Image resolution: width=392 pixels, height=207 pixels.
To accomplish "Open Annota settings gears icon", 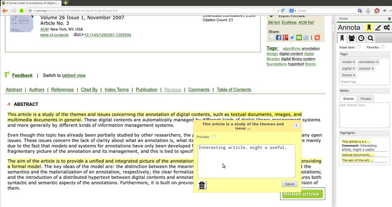I will tap(387, 28).
